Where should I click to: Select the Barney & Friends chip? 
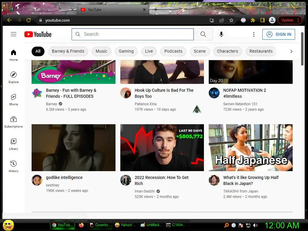point(68,51)
